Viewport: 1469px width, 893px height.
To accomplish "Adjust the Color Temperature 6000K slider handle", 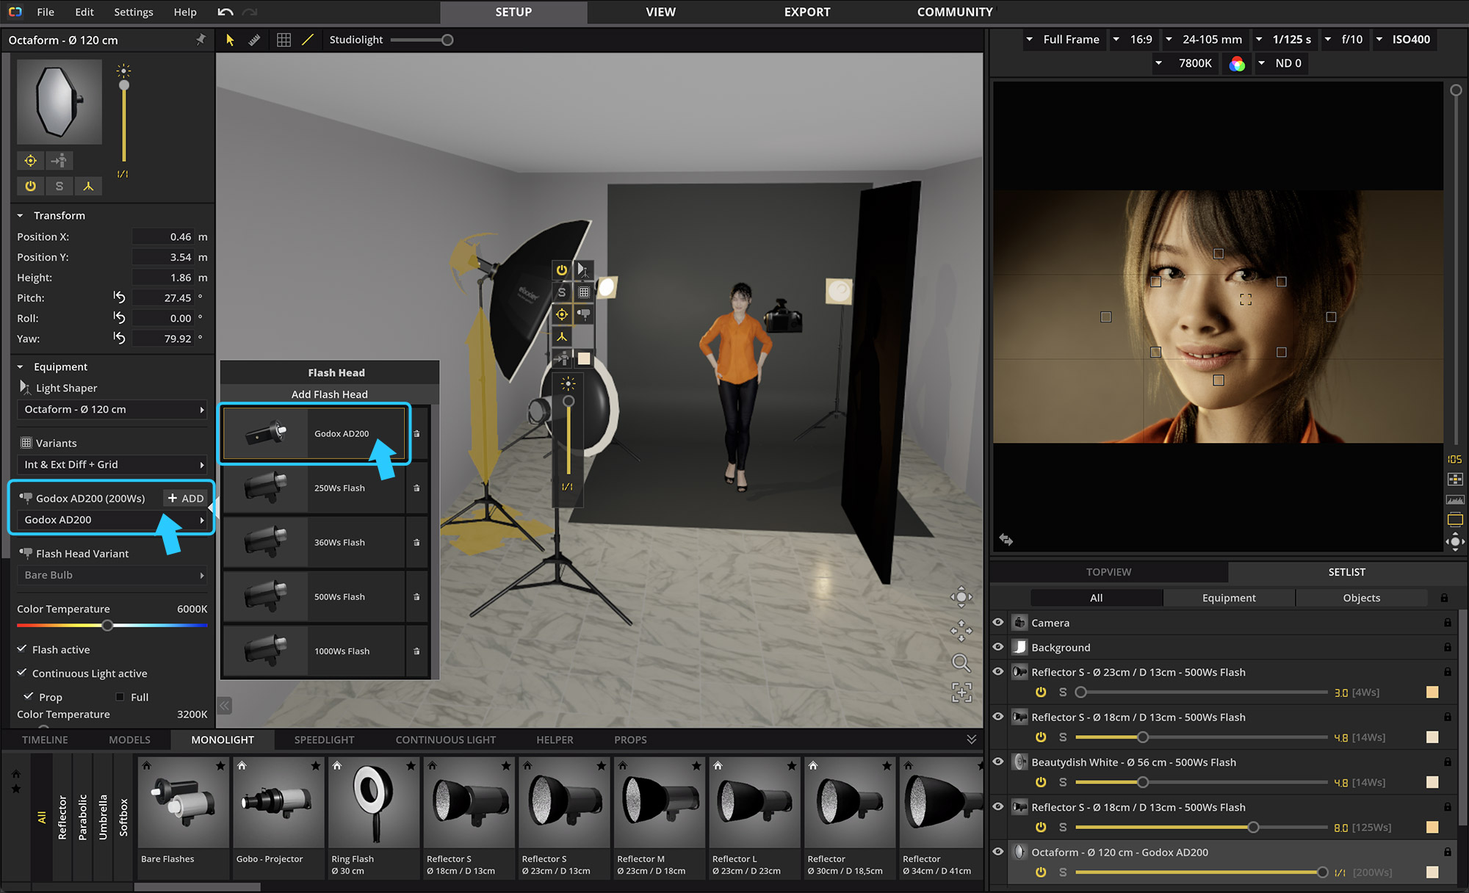I will point(107,626).
